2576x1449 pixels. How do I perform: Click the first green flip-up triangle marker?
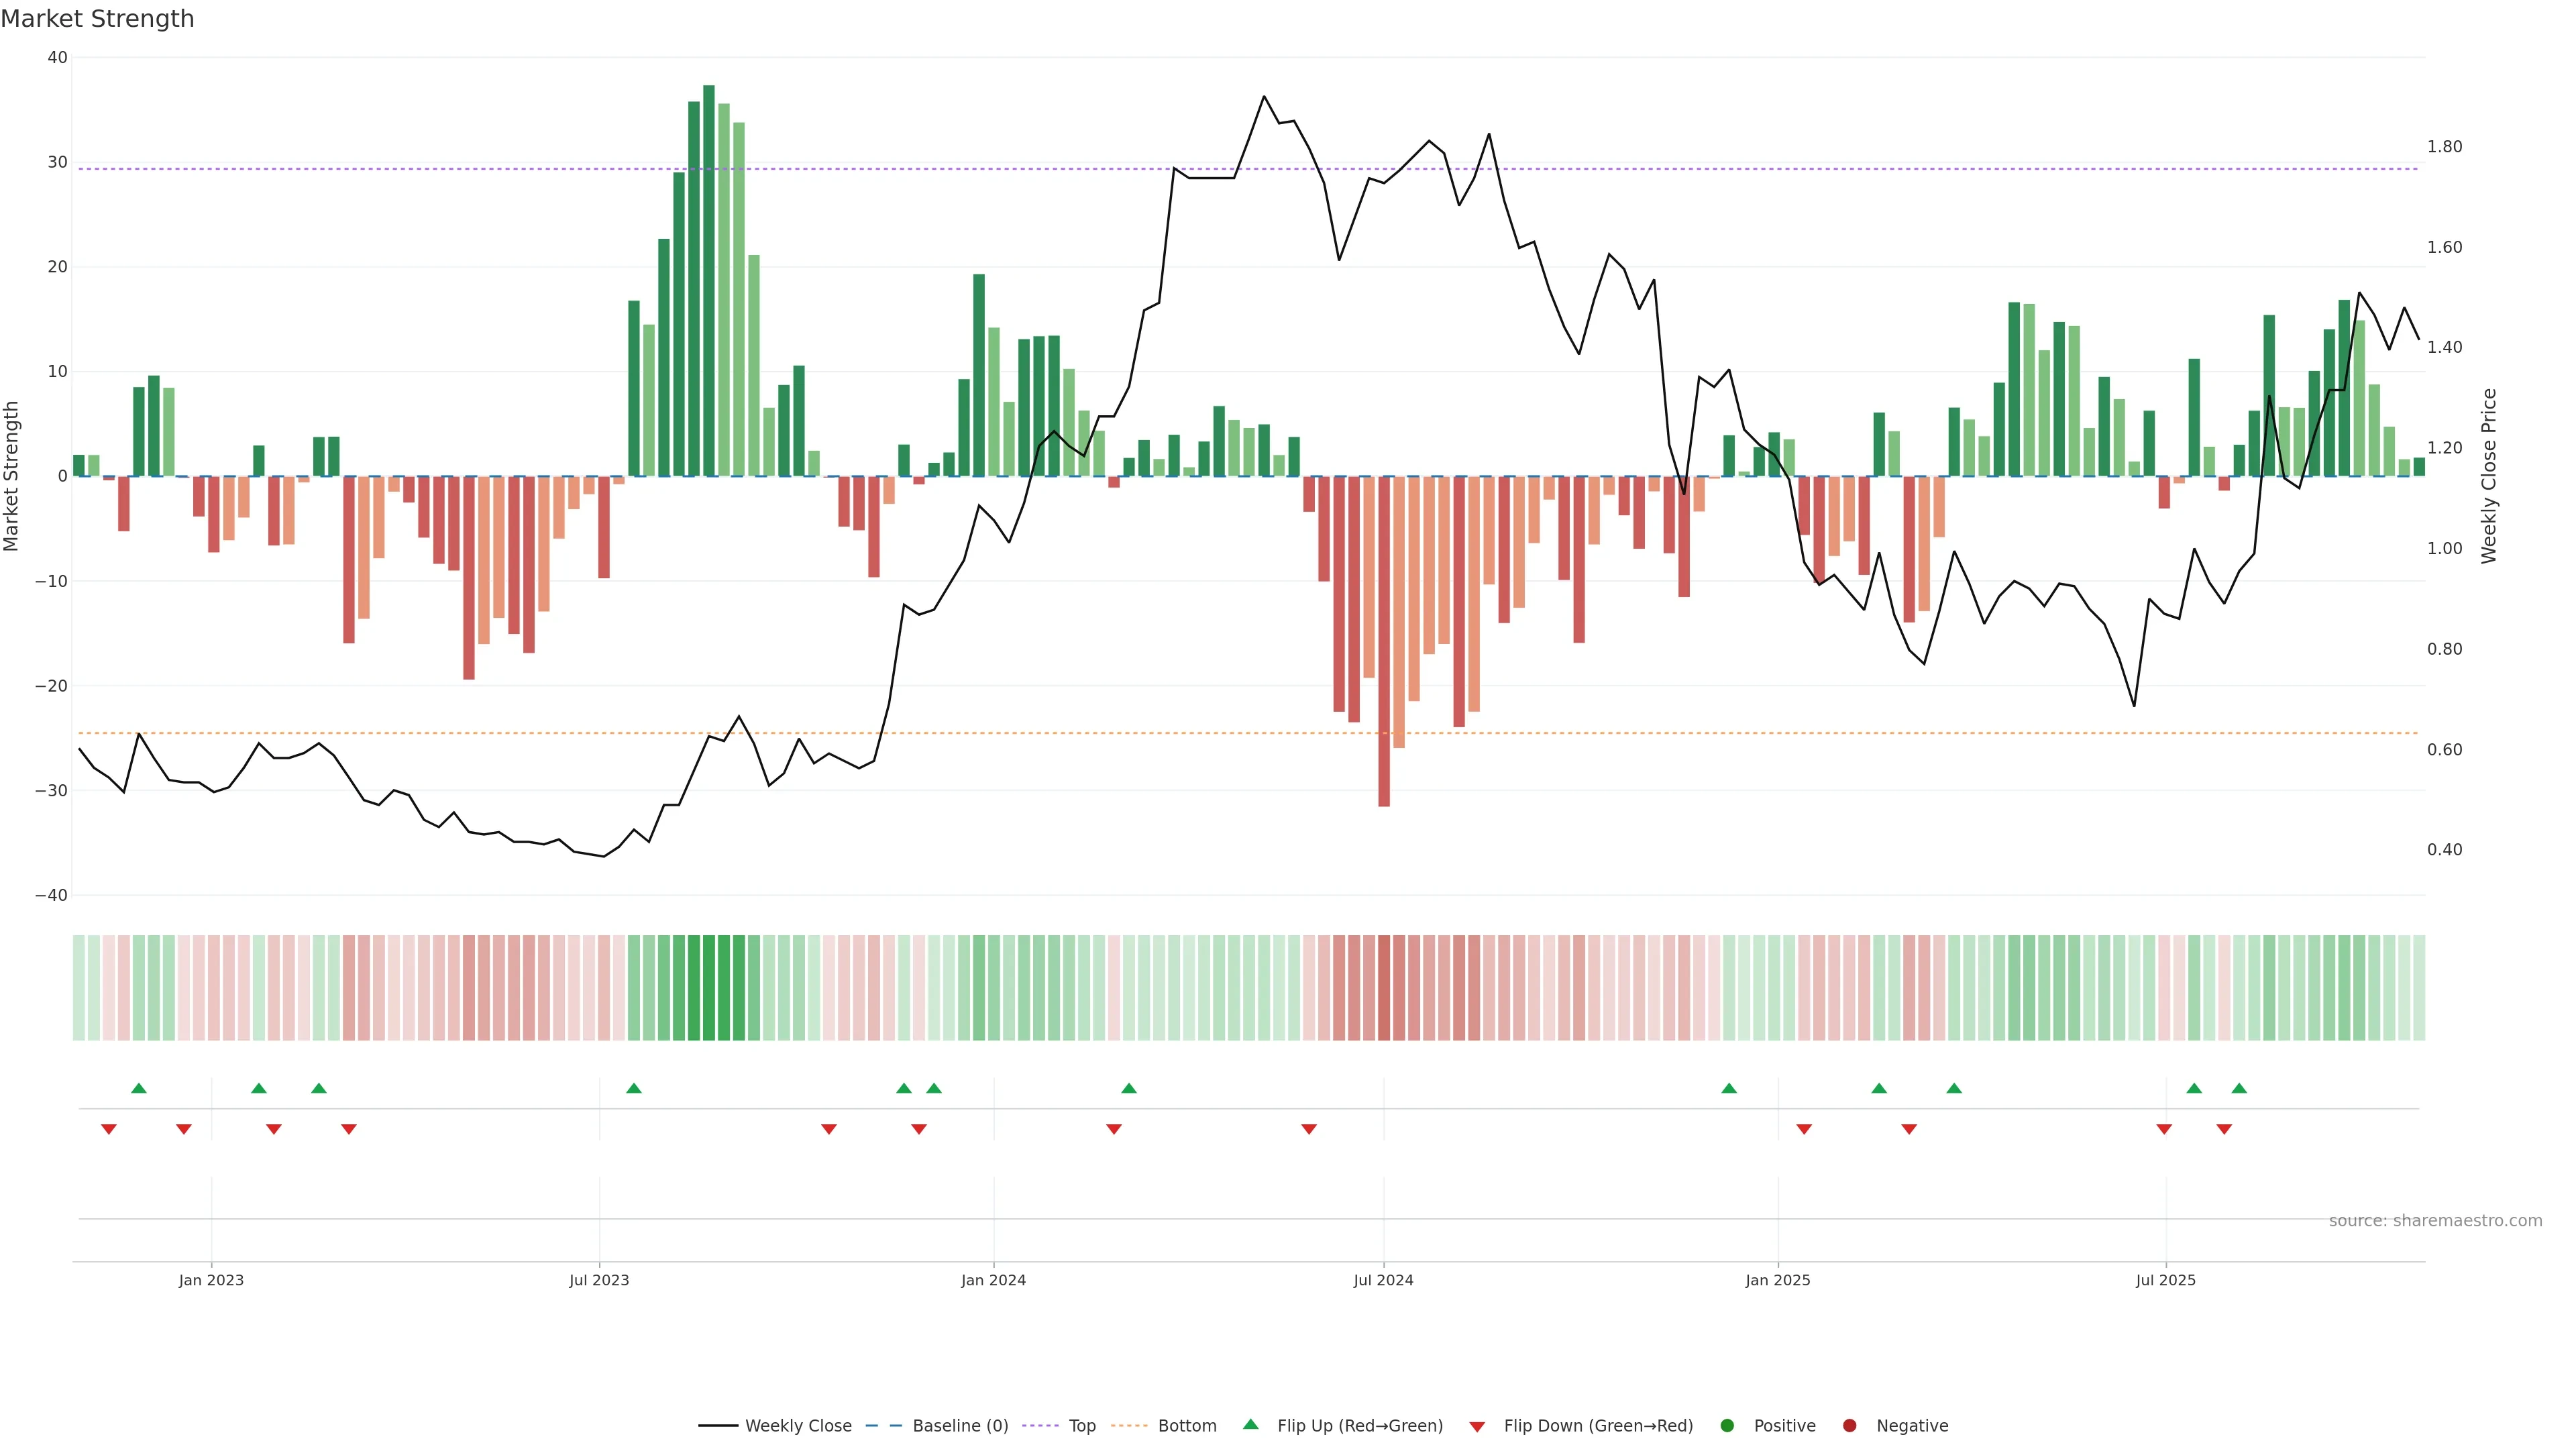139,1088
